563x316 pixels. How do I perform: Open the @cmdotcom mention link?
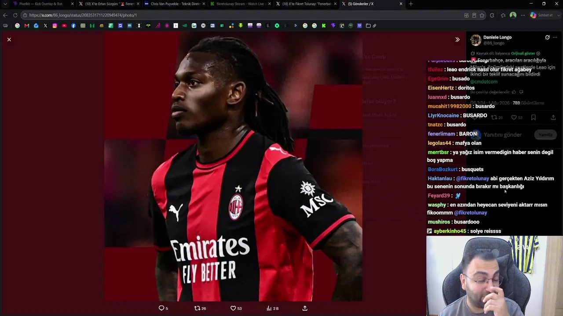coord(484,82)
